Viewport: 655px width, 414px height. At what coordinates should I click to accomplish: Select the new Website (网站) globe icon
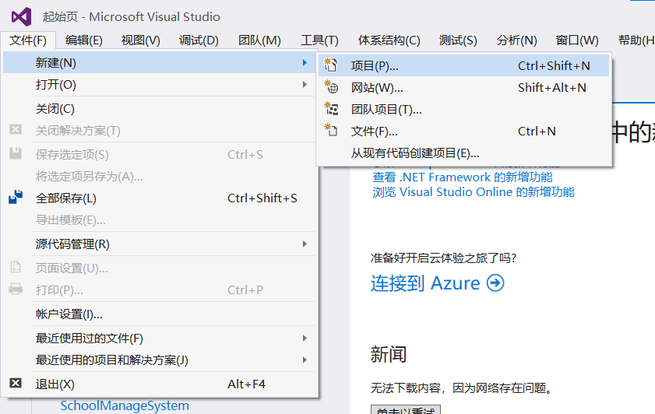[x=331, y=87]
